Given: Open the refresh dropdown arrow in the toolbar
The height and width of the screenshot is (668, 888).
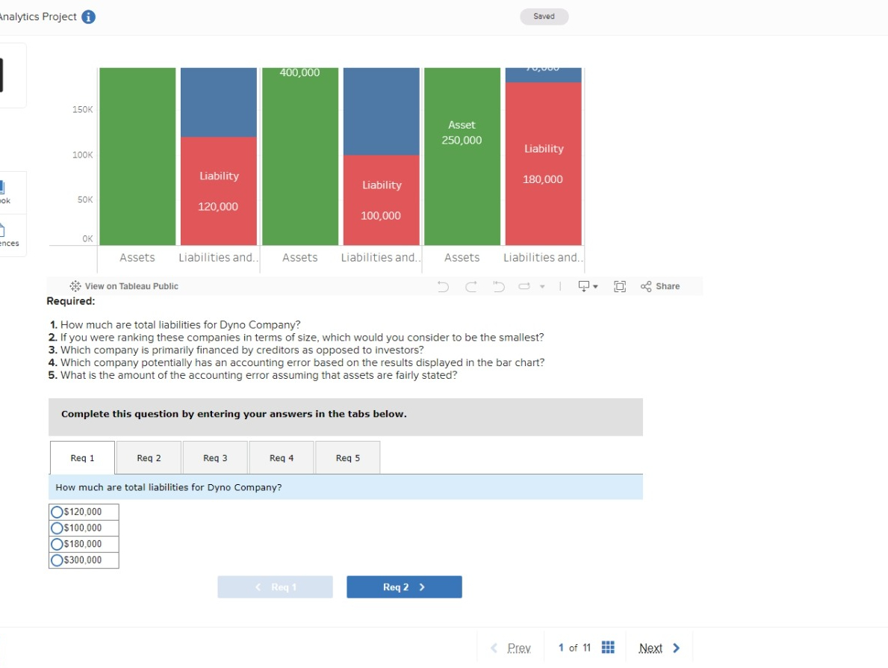Looking at the screenshot, I should coord(542,285).
